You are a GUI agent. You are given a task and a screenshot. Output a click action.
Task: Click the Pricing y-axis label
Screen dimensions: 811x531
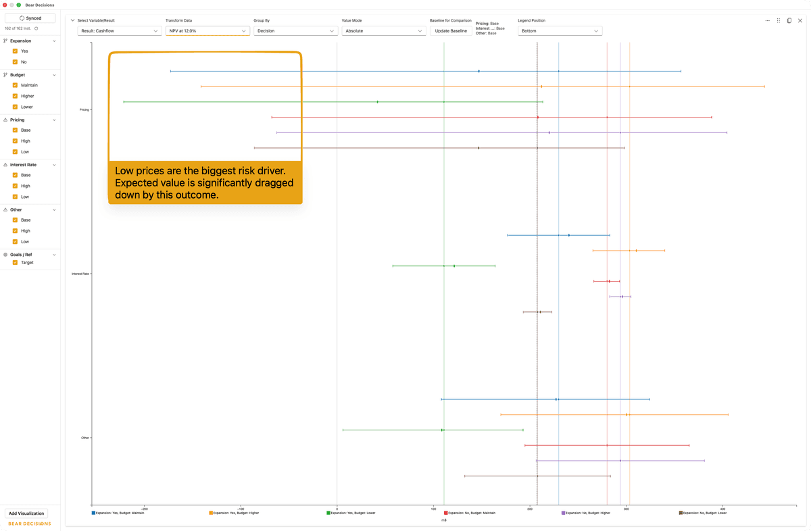pos(84,109)
